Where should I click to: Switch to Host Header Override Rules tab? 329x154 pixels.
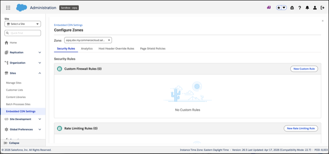pos(116,48)
